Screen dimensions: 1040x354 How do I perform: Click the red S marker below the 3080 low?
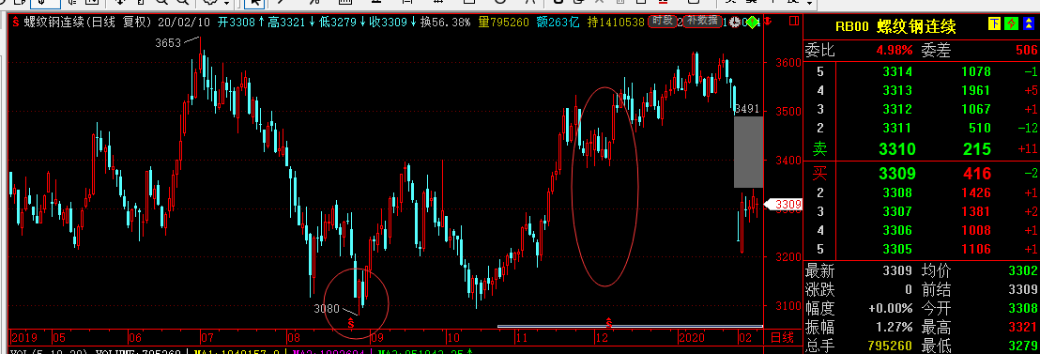[351, 323]
